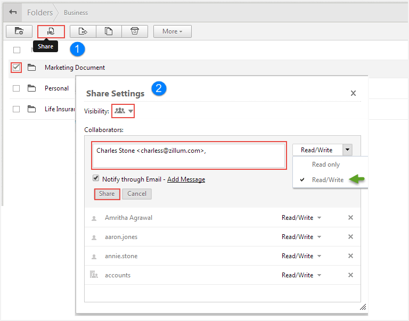Viewport: 409px width, 321px height.
Task: Click the back arrow icon
Action: (x=13, y=12)
